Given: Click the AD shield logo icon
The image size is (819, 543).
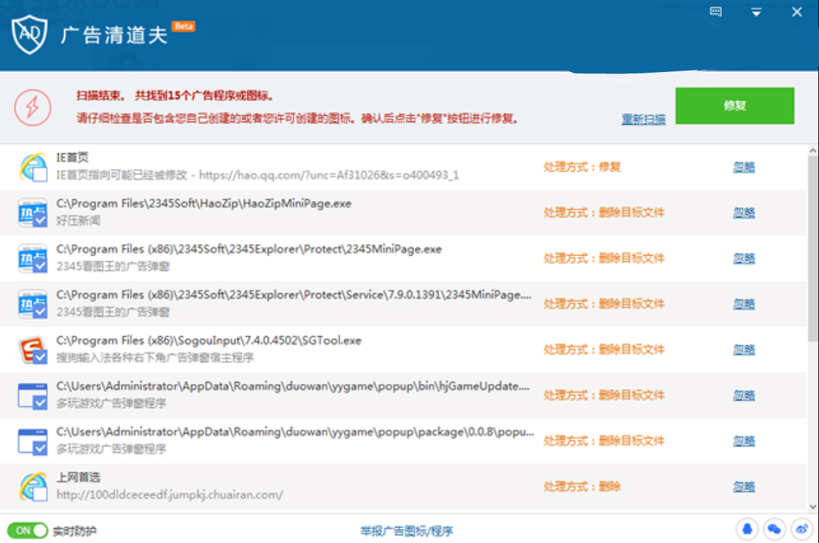Looking at the screenshot, I should [x=30, y=34].
